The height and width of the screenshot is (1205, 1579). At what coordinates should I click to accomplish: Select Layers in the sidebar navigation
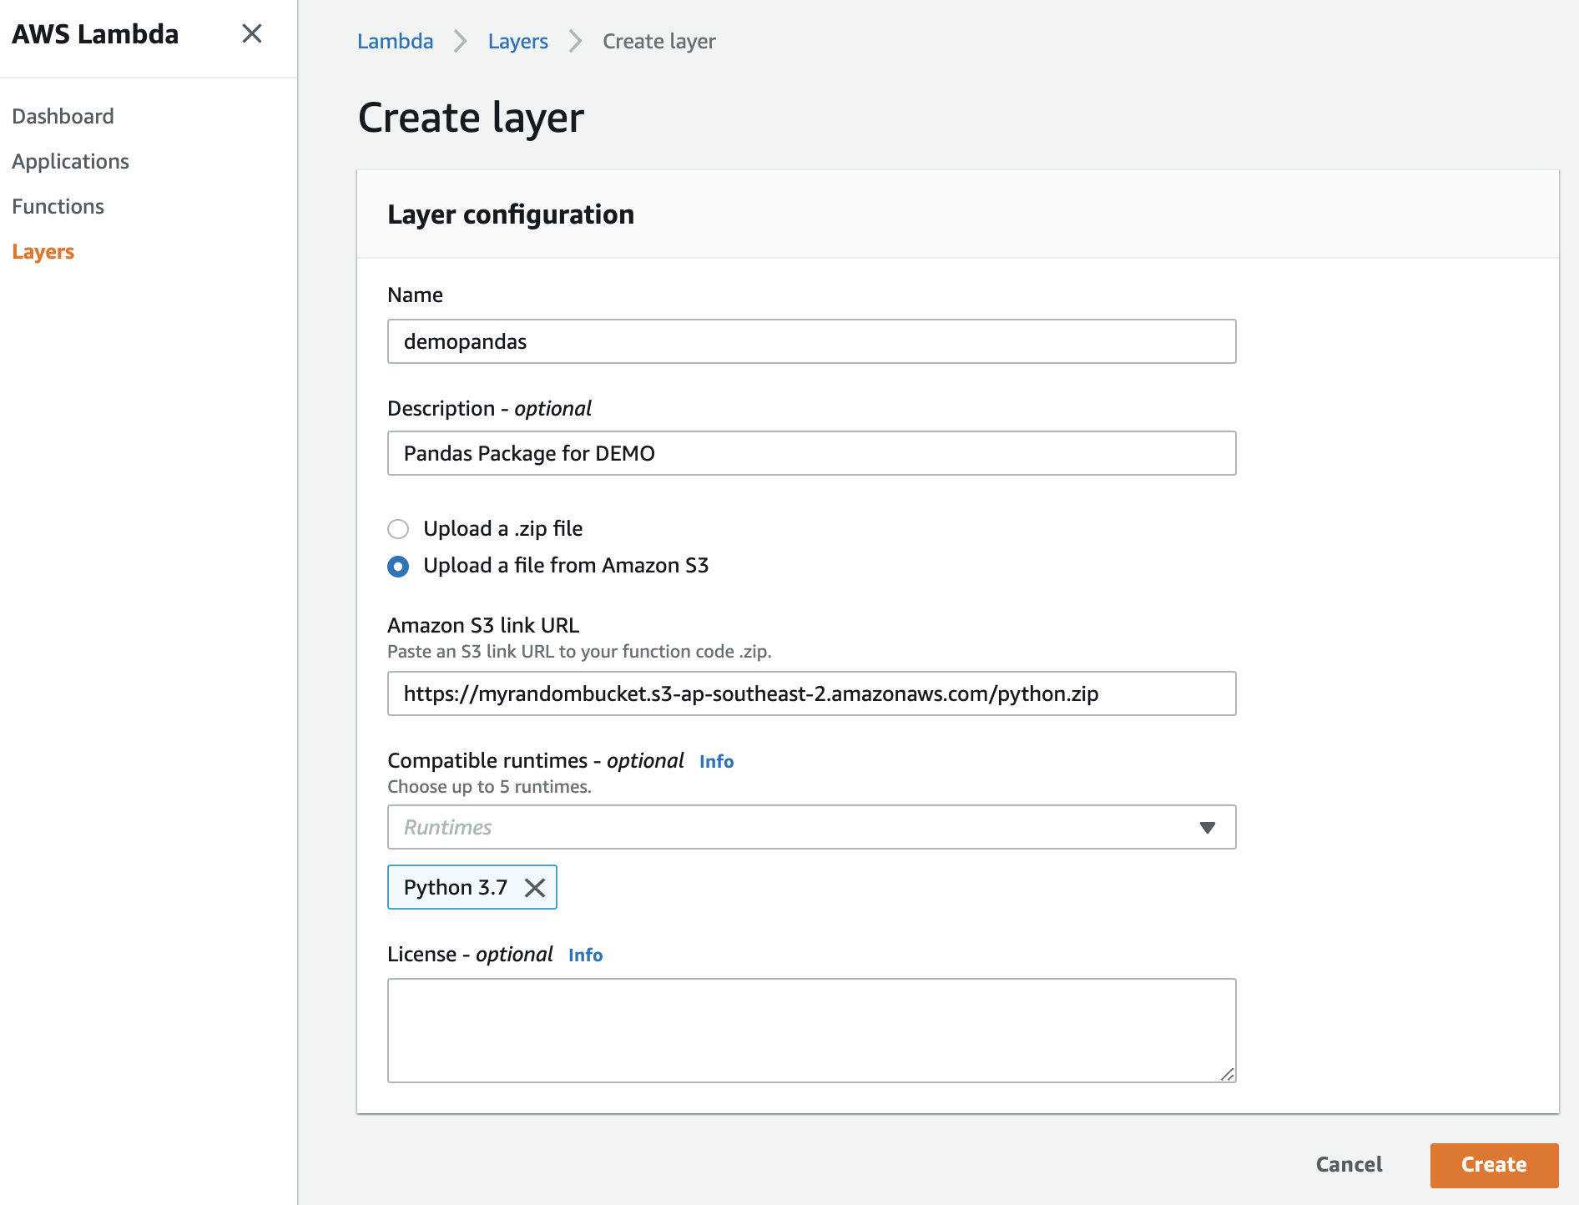coord(43,251)
